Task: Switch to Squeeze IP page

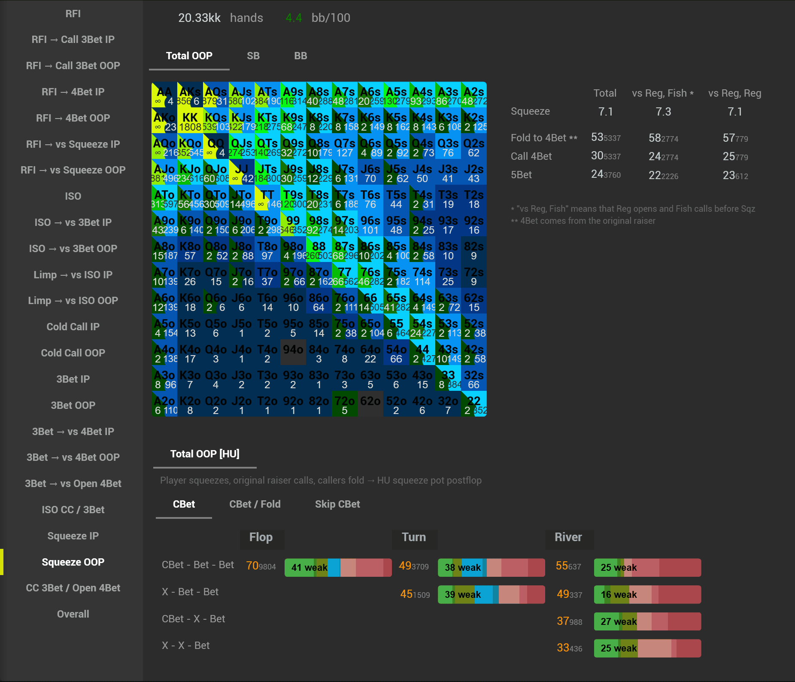Action: pos(73,536)
